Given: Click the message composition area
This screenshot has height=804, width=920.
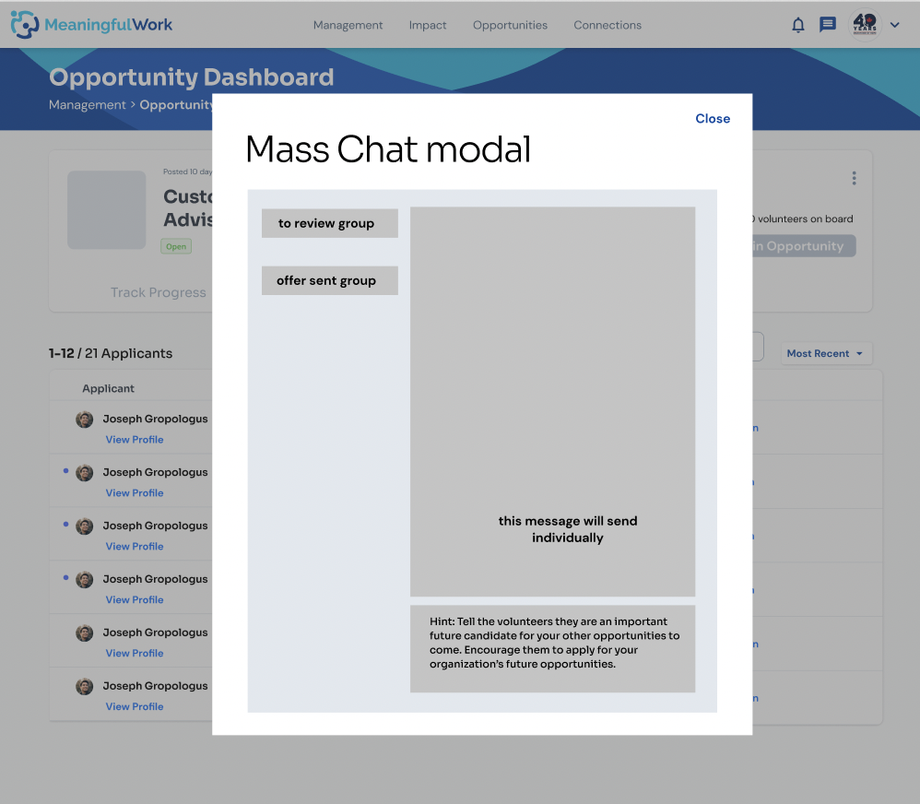Looking at the screenshot, I should tap(553, 401).
